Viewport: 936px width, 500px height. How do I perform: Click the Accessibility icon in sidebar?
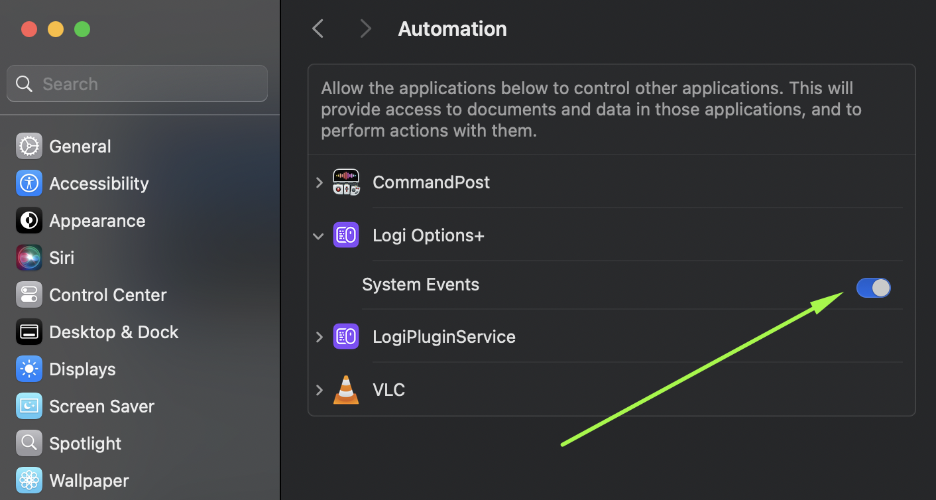pyautogui.click(x=29, y=184)
